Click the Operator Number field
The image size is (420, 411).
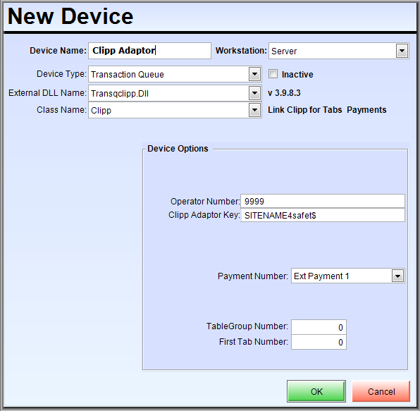[x=323, y=201]
